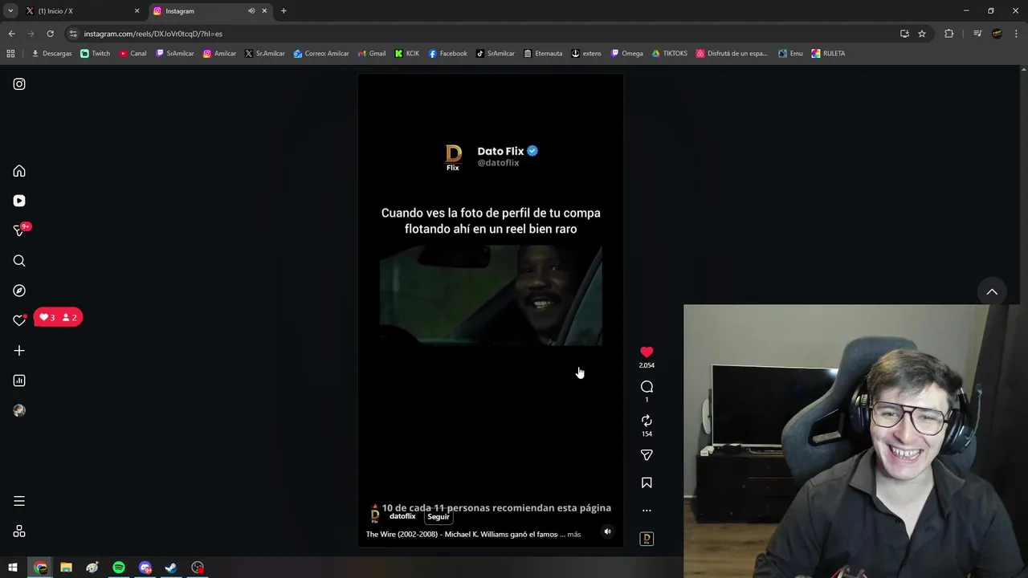Image resolution: width=1028 pixels, height=578 pixels.
Task: Share the reel via paper plane
Action: 647,455
